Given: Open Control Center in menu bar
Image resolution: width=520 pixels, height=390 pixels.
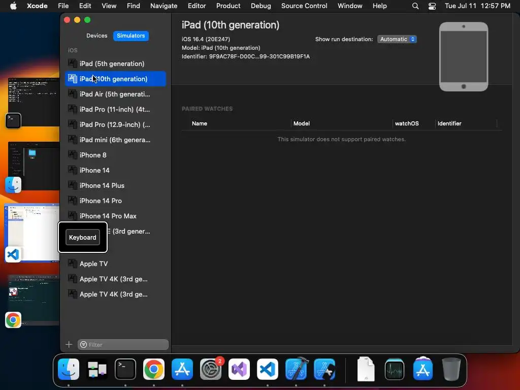Looking at the screenshot, I should [x=432, y=6].
